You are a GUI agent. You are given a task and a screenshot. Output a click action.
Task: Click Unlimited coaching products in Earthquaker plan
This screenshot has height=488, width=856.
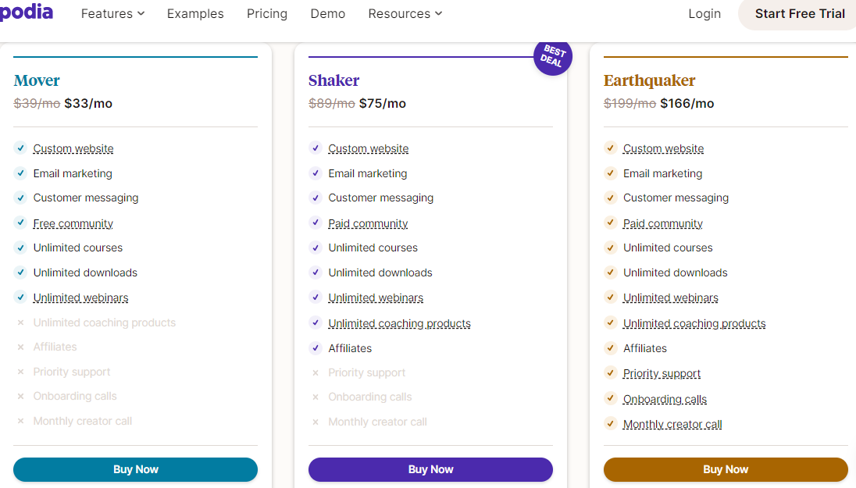694,323
